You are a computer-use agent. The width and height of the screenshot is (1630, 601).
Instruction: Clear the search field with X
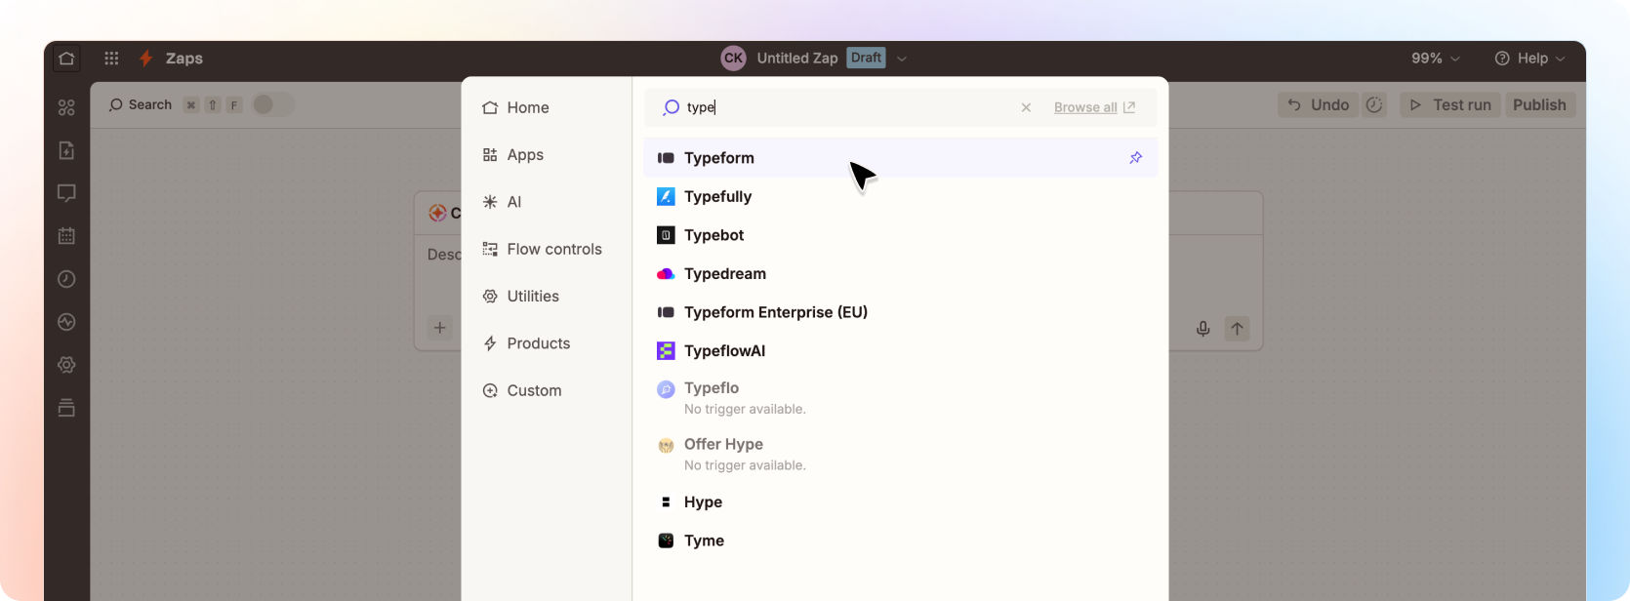[1026, 107]
